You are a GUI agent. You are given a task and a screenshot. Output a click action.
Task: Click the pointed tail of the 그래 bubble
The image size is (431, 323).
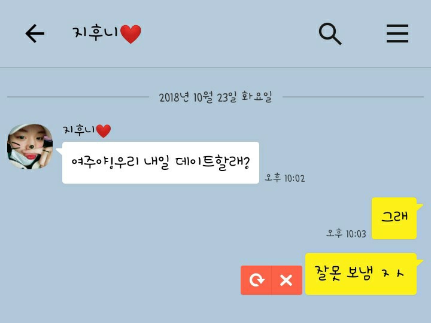point(420,207)
